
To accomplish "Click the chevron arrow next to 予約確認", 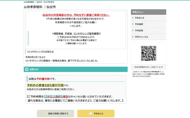I will 132,24.
